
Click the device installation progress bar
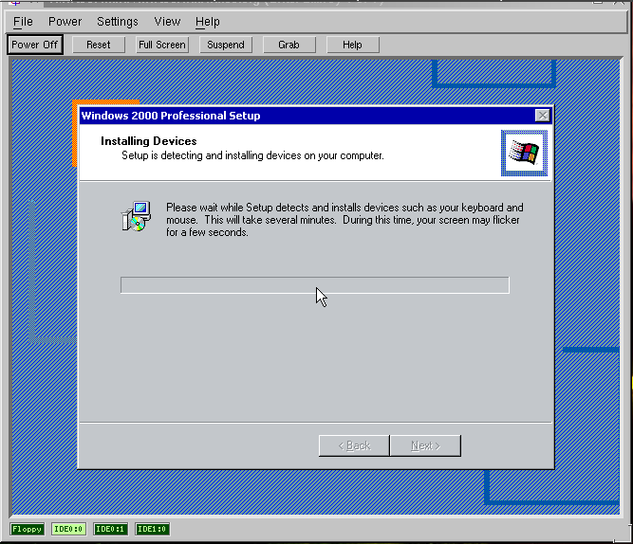[x=315, y=285]
